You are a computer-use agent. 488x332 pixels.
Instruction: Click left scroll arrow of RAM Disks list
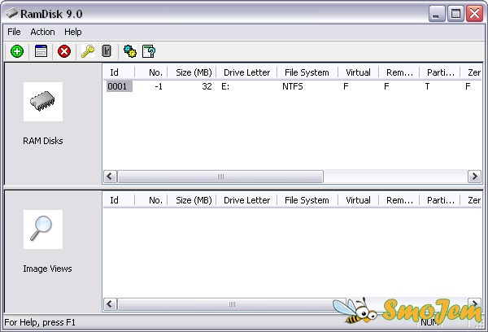click(x=110, y=177)
